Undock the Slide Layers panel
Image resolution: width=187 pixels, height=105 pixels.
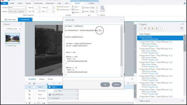[183, 101]
